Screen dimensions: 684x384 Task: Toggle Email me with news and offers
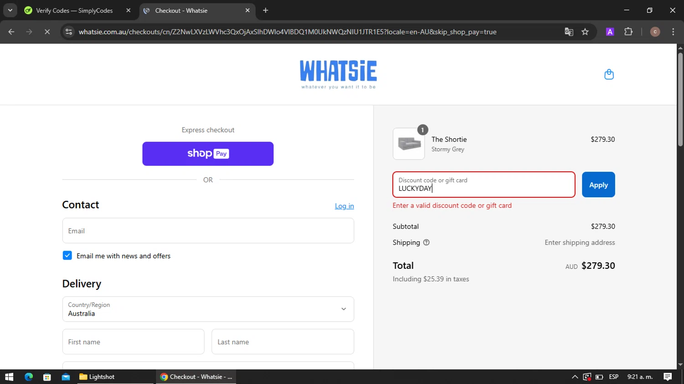pos(67,256)
